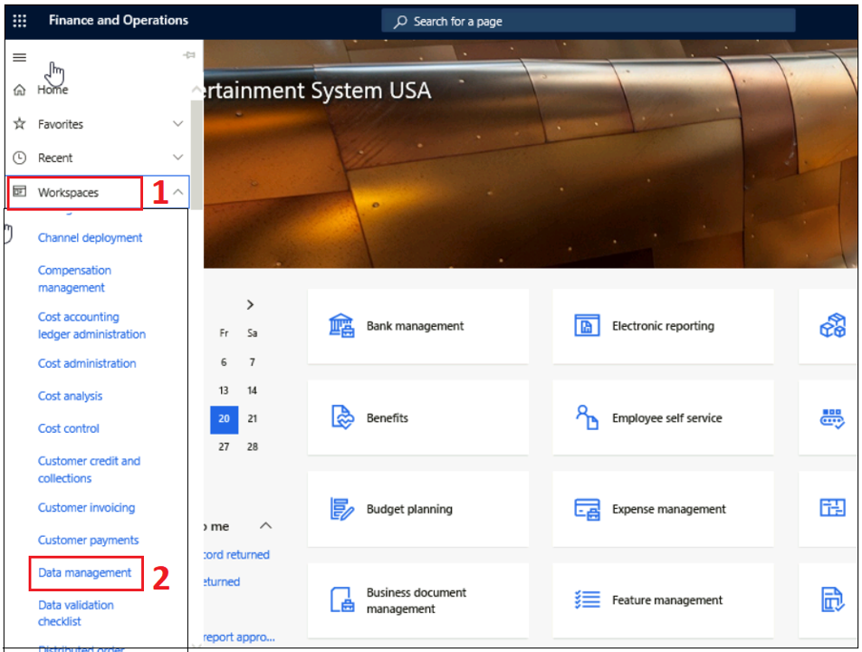Collapse the assigned to me section

265,525
